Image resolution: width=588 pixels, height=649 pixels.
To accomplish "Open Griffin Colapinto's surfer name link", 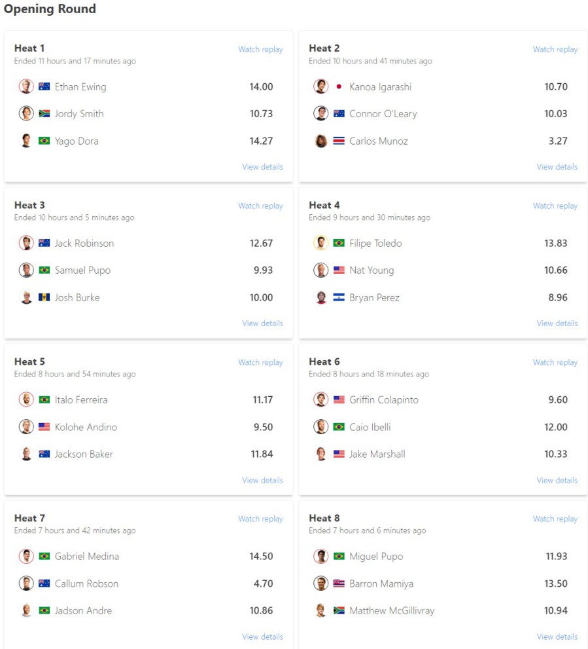I will click(x=384, y=400).
